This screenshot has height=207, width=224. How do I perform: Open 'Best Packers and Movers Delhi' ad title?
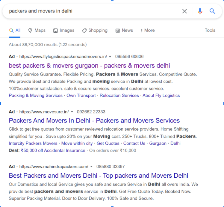coord(99,176)
